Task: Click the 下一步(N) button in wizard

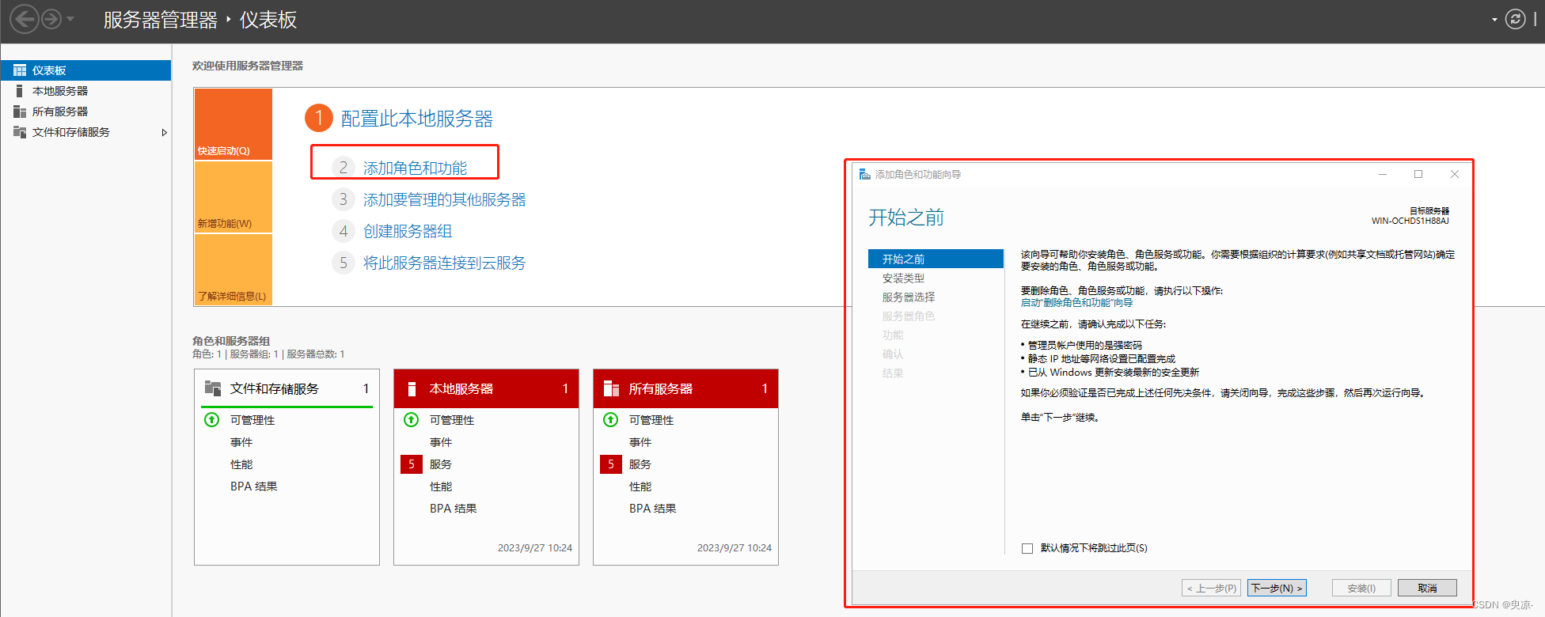Action: [x=1277, y=588]
